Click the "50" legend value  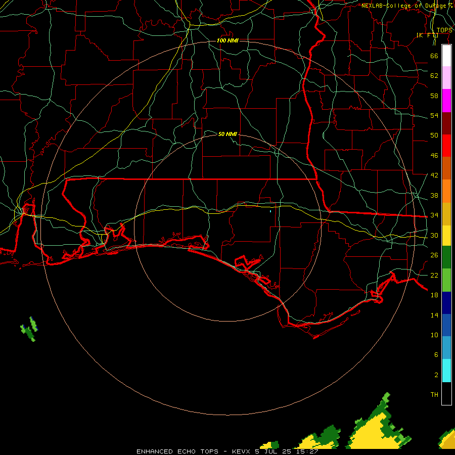(x=434, y=135)
